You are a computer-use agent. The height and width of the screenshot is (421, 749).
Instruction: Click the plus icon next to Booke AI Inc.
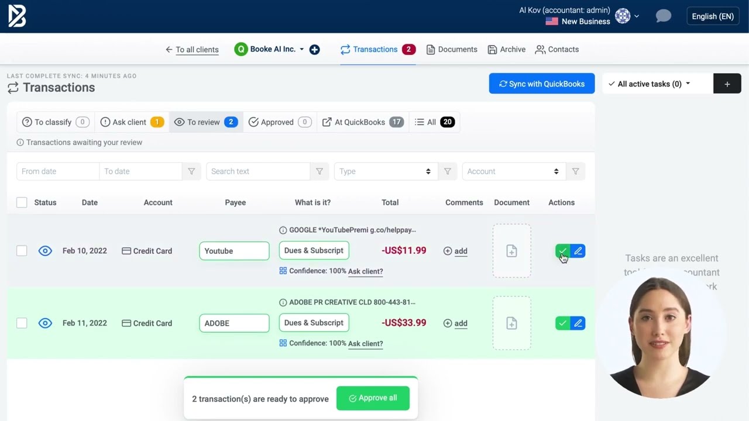(x=314, y=50)
